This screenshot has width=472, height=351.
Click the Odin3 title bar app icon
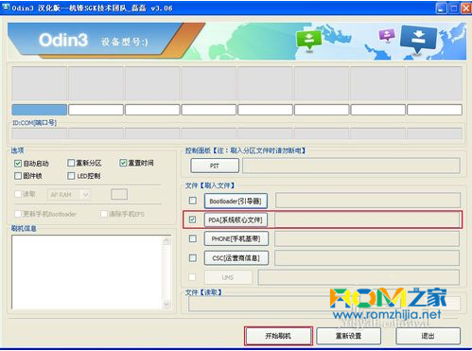6,7
